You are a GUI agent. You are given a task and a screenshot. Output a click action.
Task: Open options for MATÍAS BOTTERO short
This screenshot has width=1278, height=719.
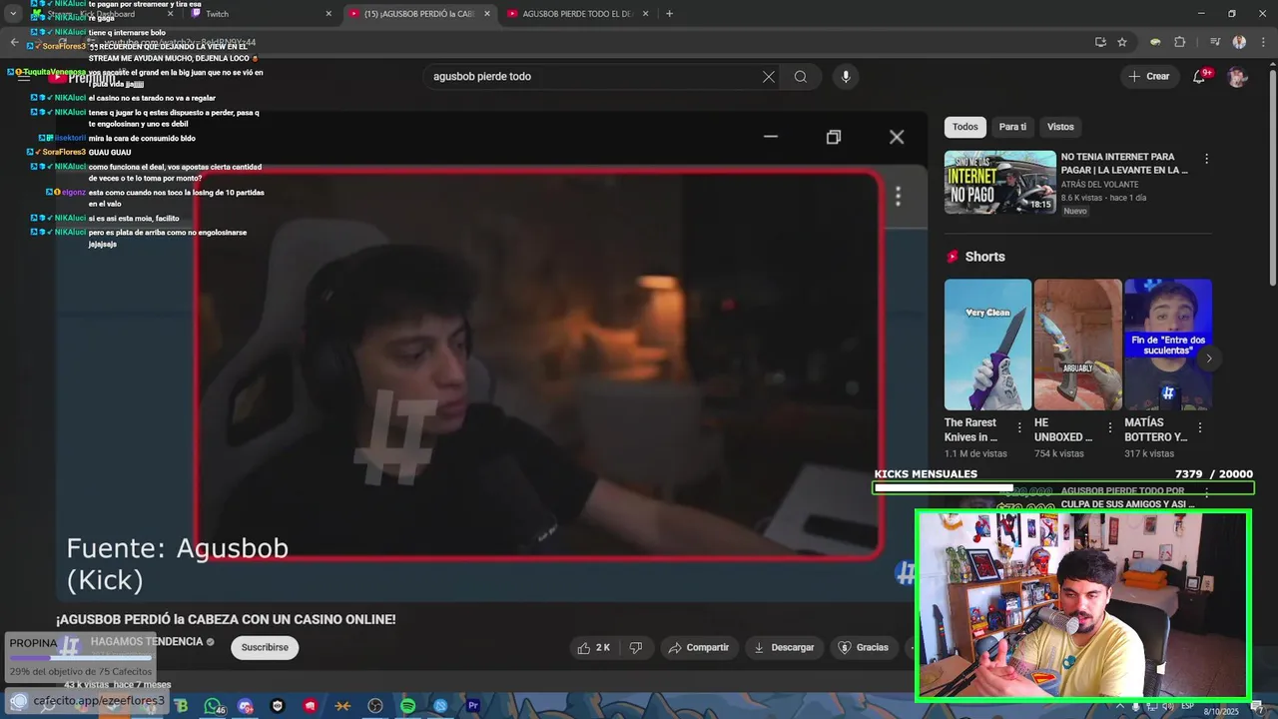1199,427
